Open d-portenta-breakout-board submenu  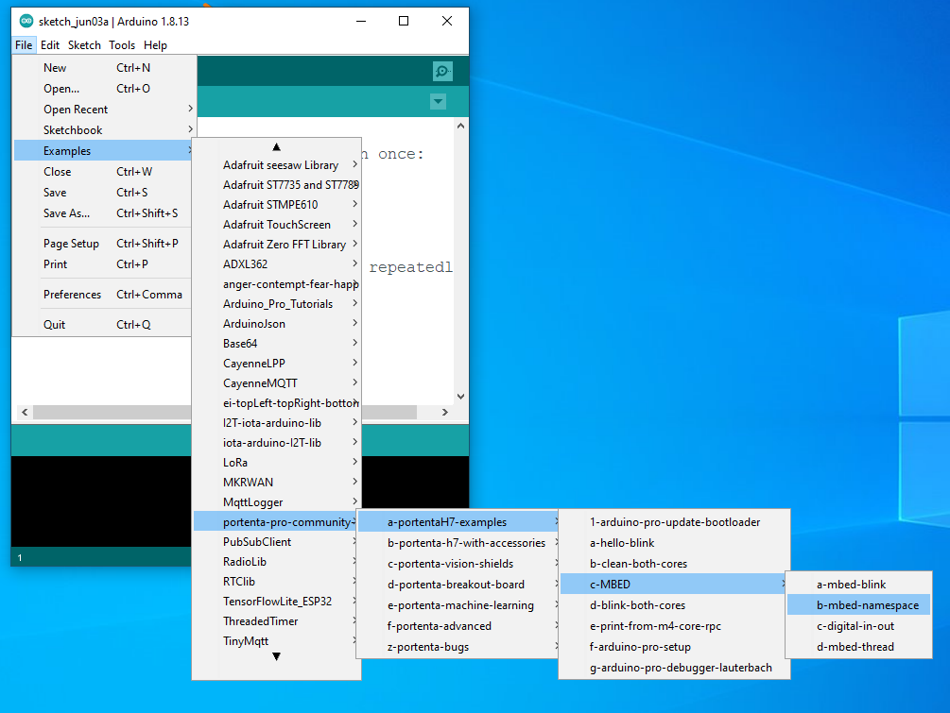tap(458, 585)
